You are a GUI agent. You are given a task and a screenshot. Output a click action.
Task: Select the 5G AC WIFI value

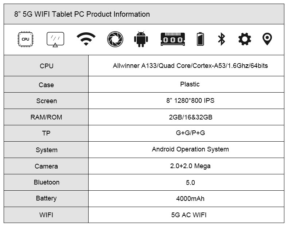tap(189, 215)
